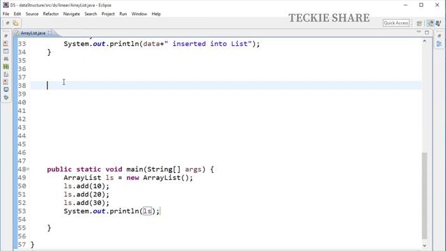This screenshot has width=446, height=251.
Task: Open the Source menu
Action: [x=32, y=14]
